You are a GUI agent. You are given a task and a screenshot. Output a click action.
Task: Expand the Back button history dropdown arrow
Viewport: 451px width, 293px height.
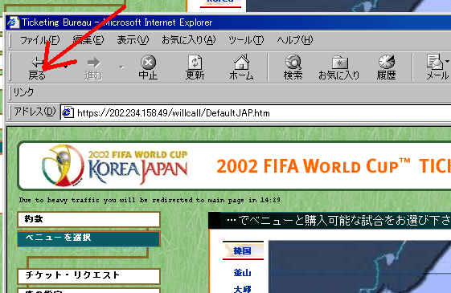(x=66, y=67)
